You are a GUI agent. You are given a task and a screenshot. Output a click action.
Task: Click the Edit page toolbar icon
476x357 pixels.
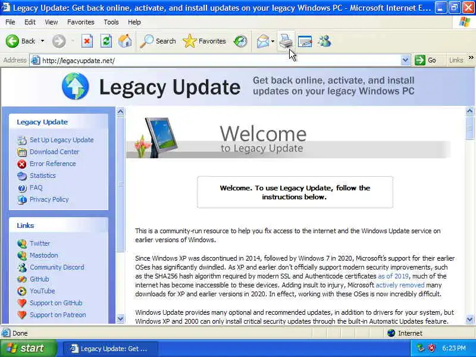(x=305, y=41)
